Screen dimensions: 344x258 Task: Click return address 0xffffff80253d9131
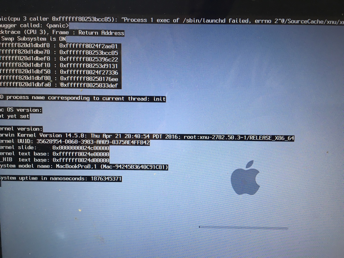[x=89, y=66]
